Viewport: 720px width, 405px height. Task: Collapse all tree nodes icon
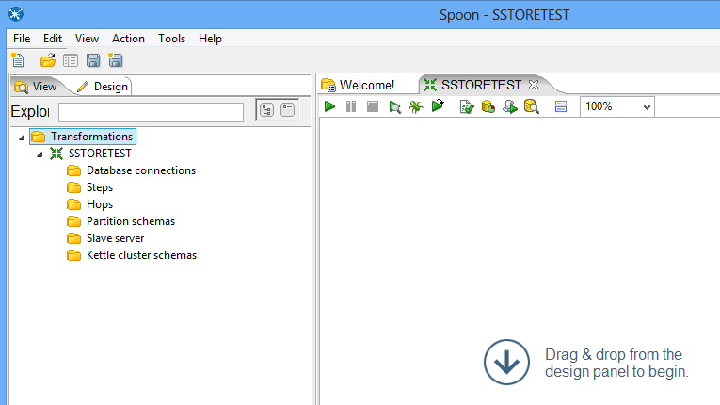[x=287, y=110]
